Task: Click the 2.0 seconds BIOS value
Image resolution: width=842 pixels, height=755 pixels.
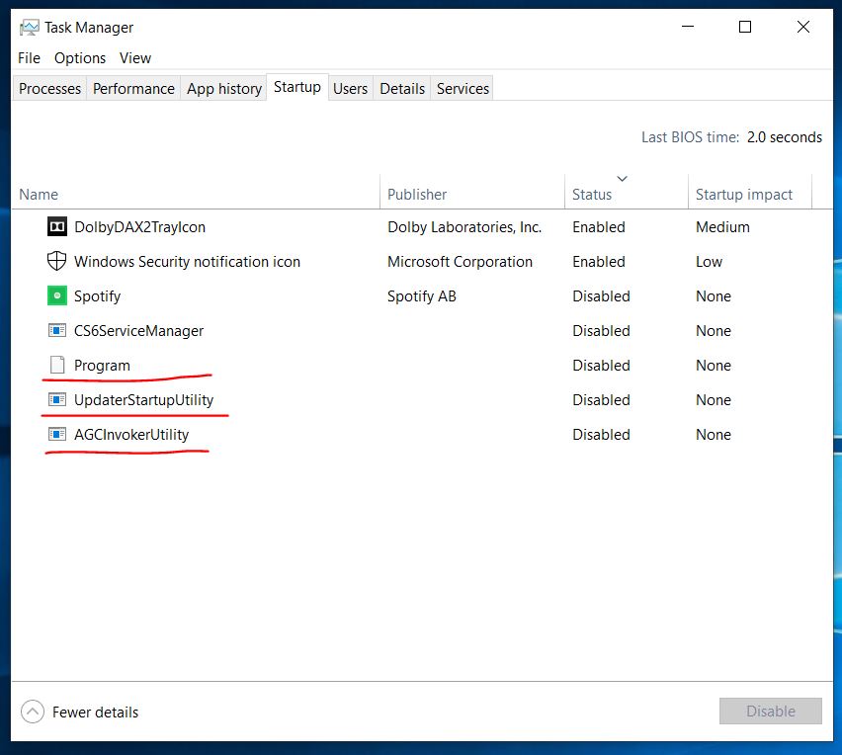Action: pos(784,137)
